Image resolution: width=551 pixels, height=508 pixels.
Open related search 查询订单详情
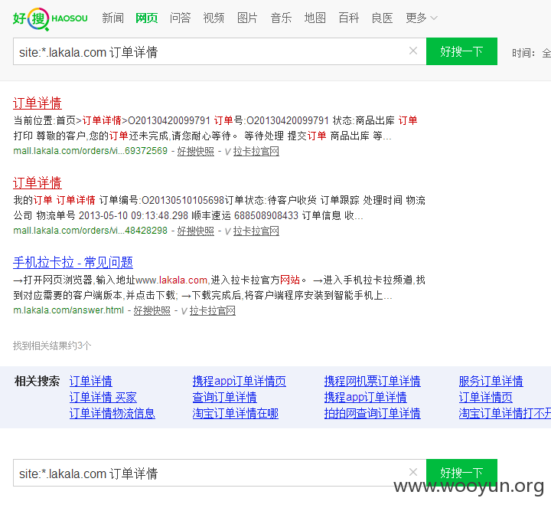(224, 397)
